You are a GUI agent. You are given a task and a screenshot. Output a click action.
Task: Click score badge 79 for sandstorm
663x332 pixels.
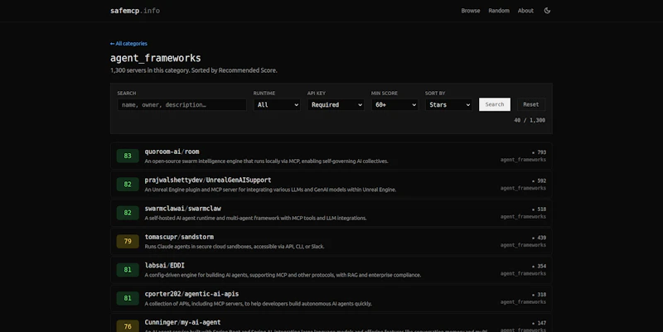[x=128, y=241]
